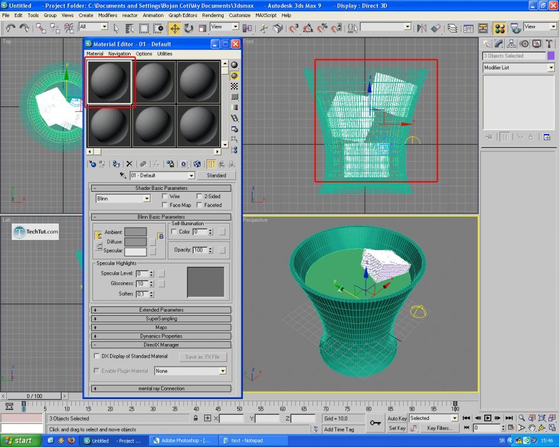This screenshot has height=447, width=559.
Task: Select the second material sample sphere
Action: [x=154, y=82]
